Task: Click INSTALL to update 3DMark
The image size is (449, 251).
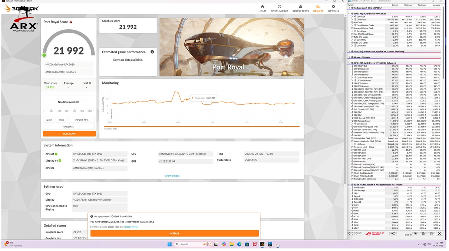Action: pyautogui.click(x=175, y=233)
